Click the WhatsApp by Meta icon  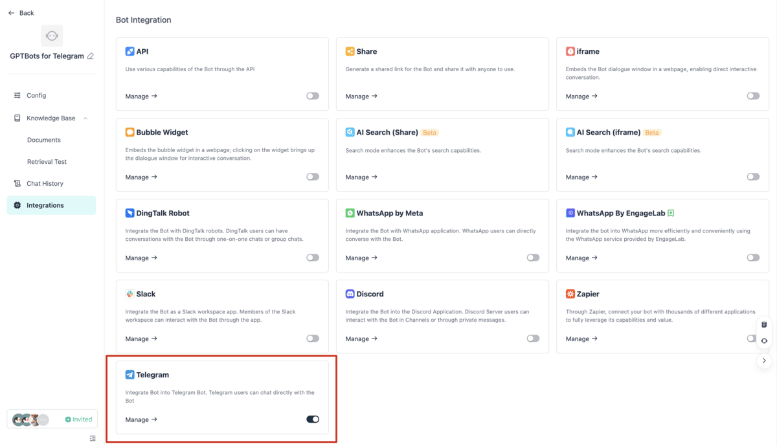[x=350, y=212]
